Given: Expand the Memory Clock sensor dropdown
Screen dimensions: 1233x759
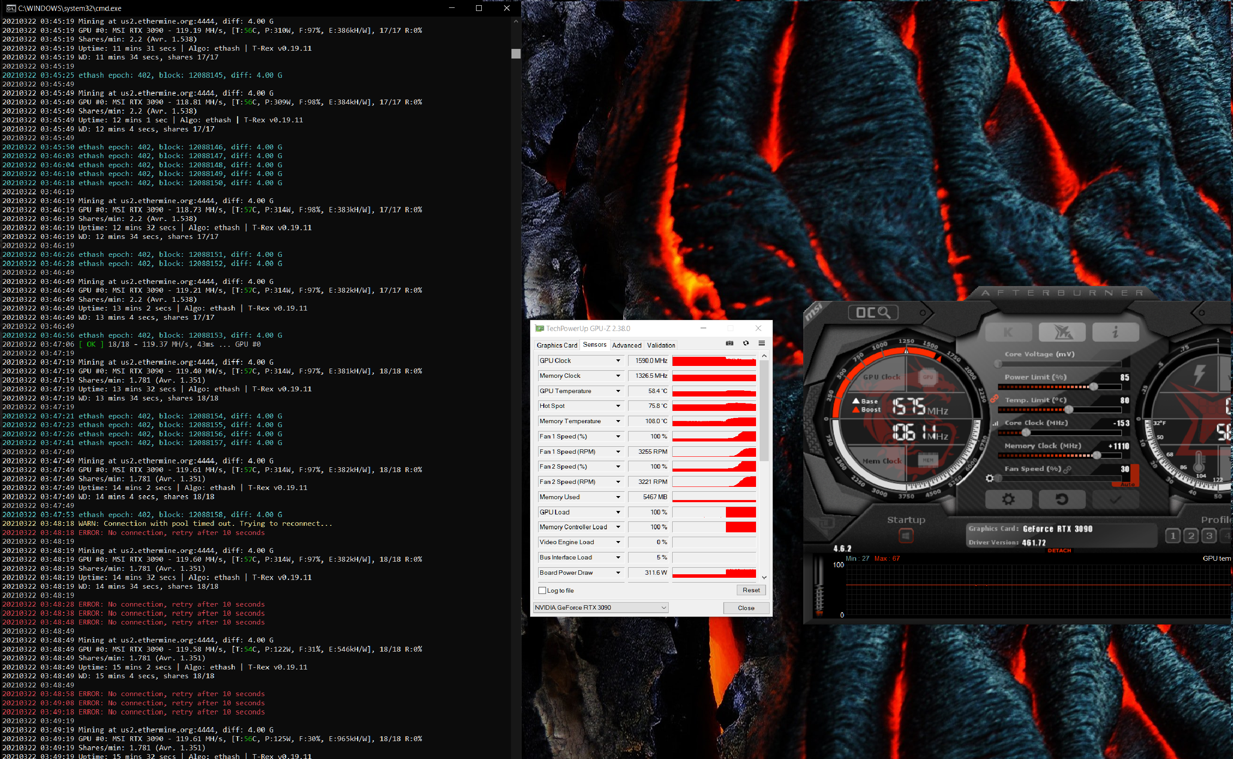Looking at the screenshot, I should coord(618,376).
